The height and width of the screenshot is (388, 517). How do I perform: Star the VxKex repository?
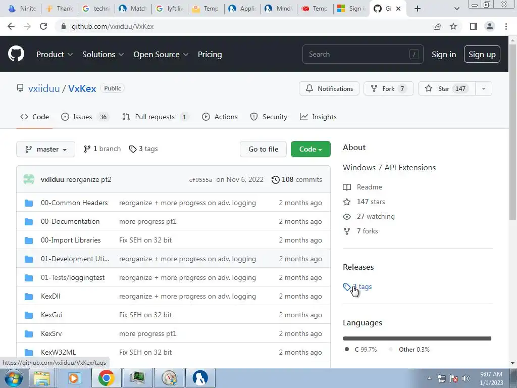coord(447,89)
